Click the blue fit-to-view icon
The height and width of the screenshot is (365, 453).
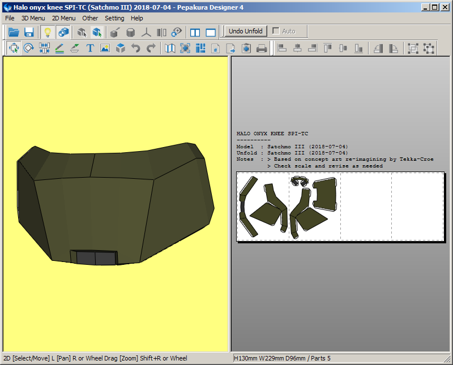185,48
